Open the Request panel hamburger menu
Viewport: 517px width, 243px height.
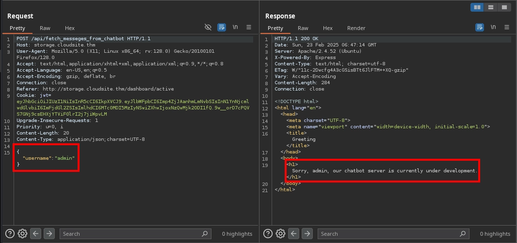[x=249, y=28]
